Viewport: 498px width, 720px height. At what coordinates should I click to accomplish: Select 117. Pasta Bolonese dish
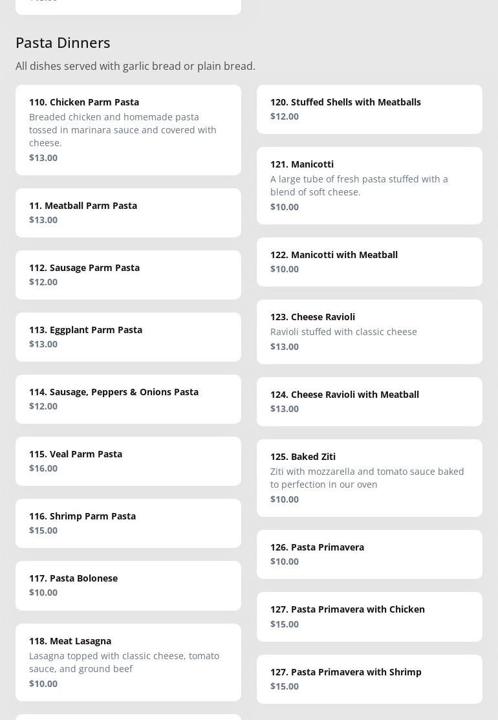point(128,585)
